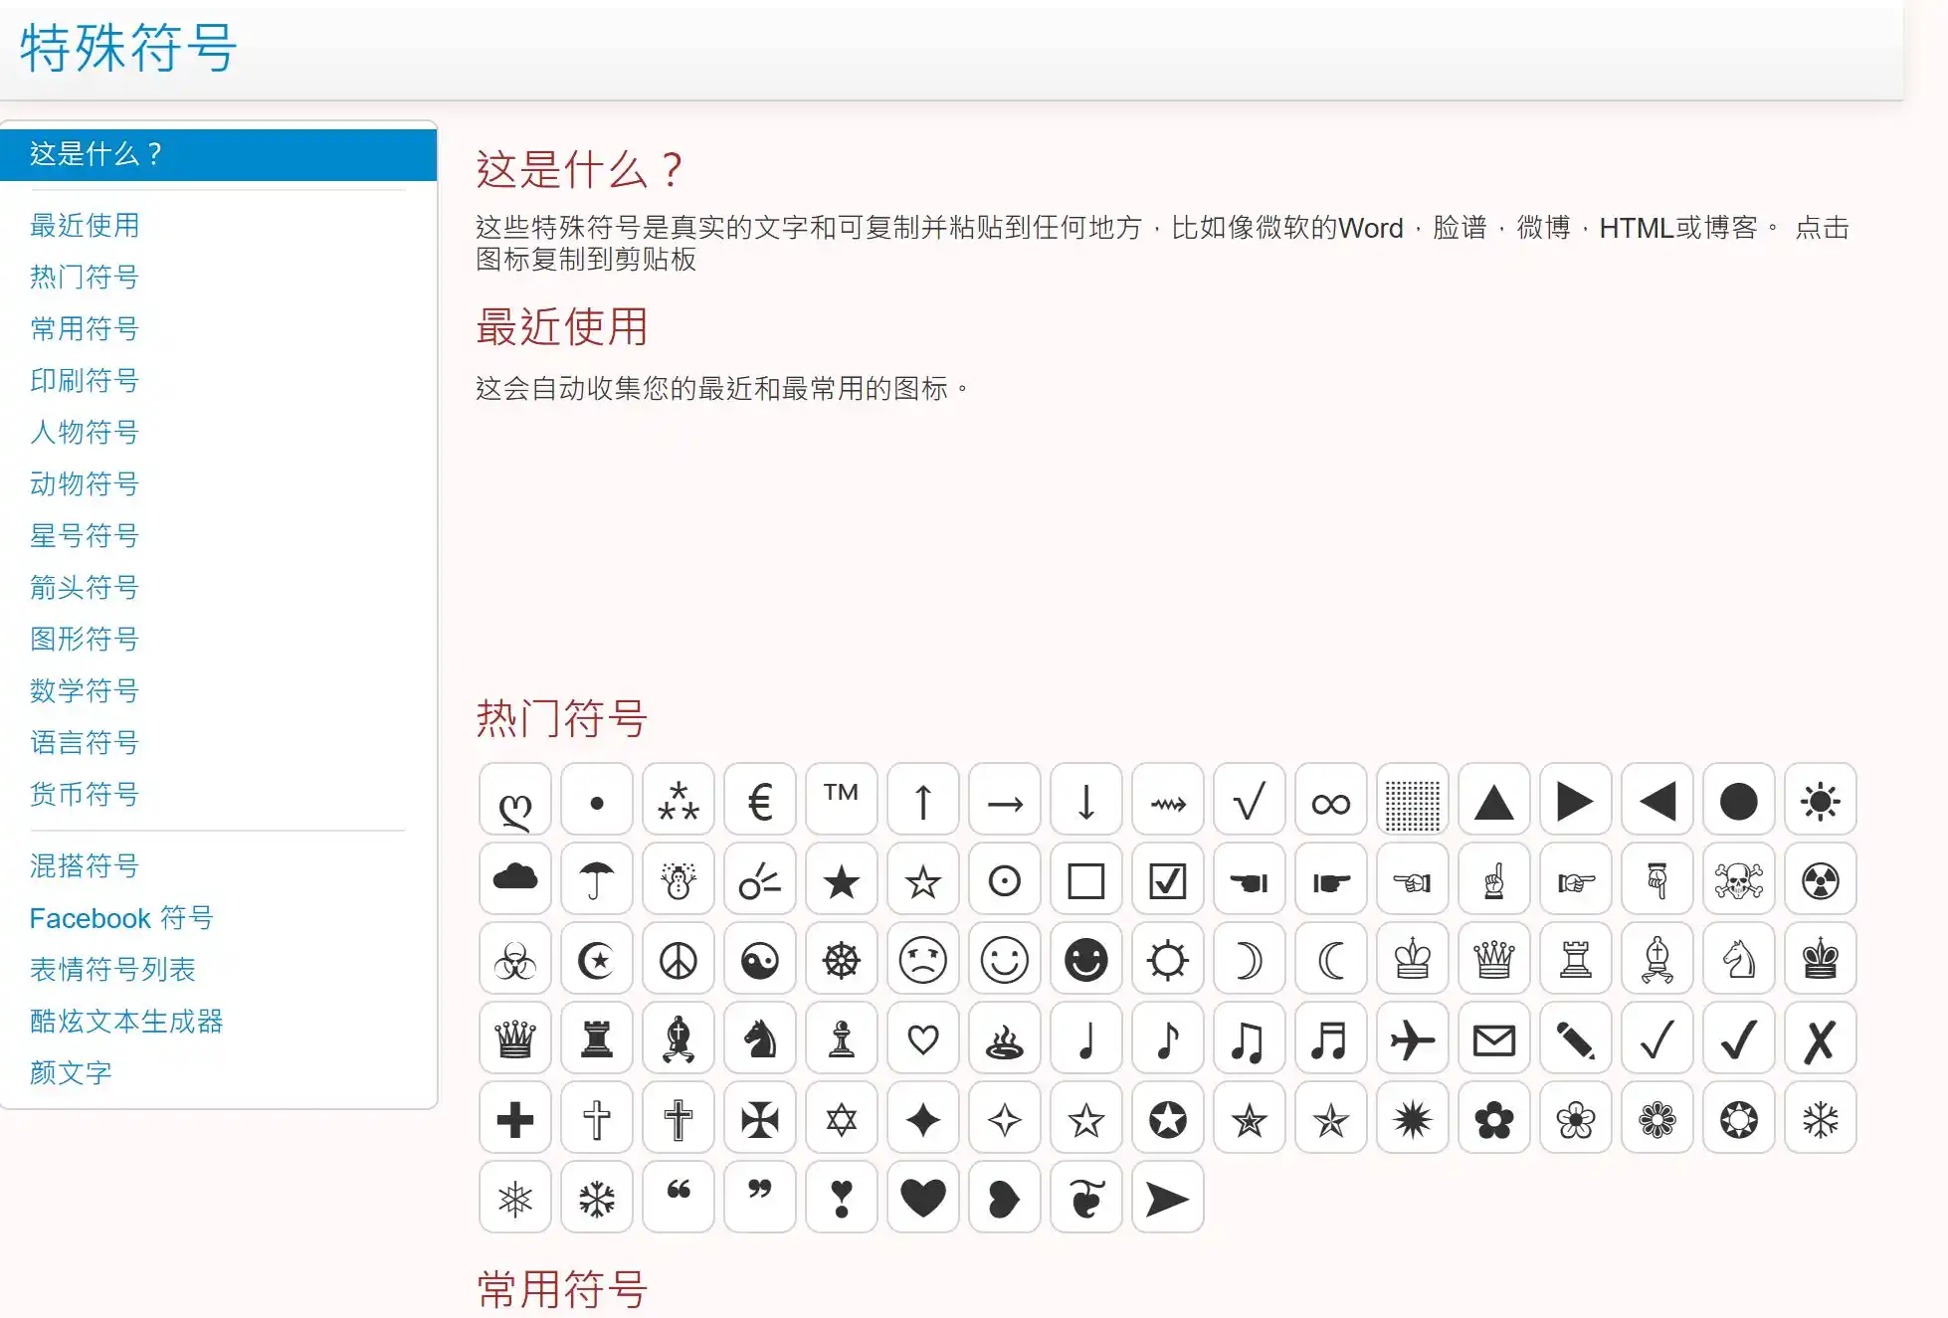Image resolution: width=1948 pixels, height=1318 pixels.
Task: Copy the solid black star symbol
Action: [842, 879]
